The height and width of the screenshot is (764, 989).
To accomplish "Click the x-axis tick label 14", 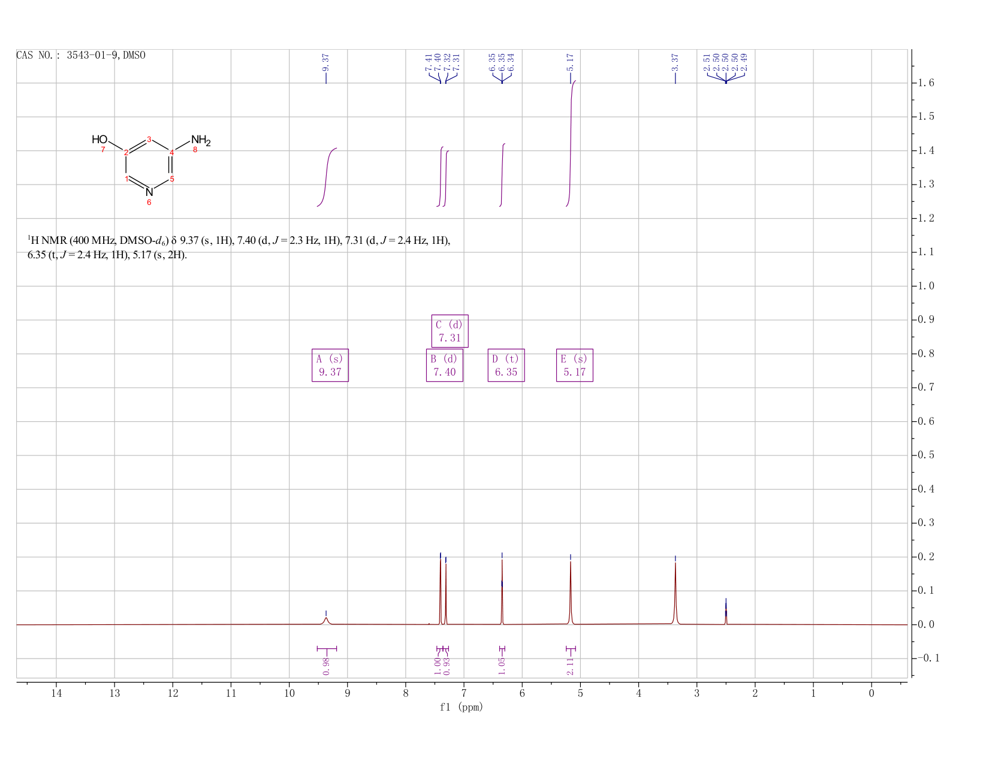I will tap(56, 693).
